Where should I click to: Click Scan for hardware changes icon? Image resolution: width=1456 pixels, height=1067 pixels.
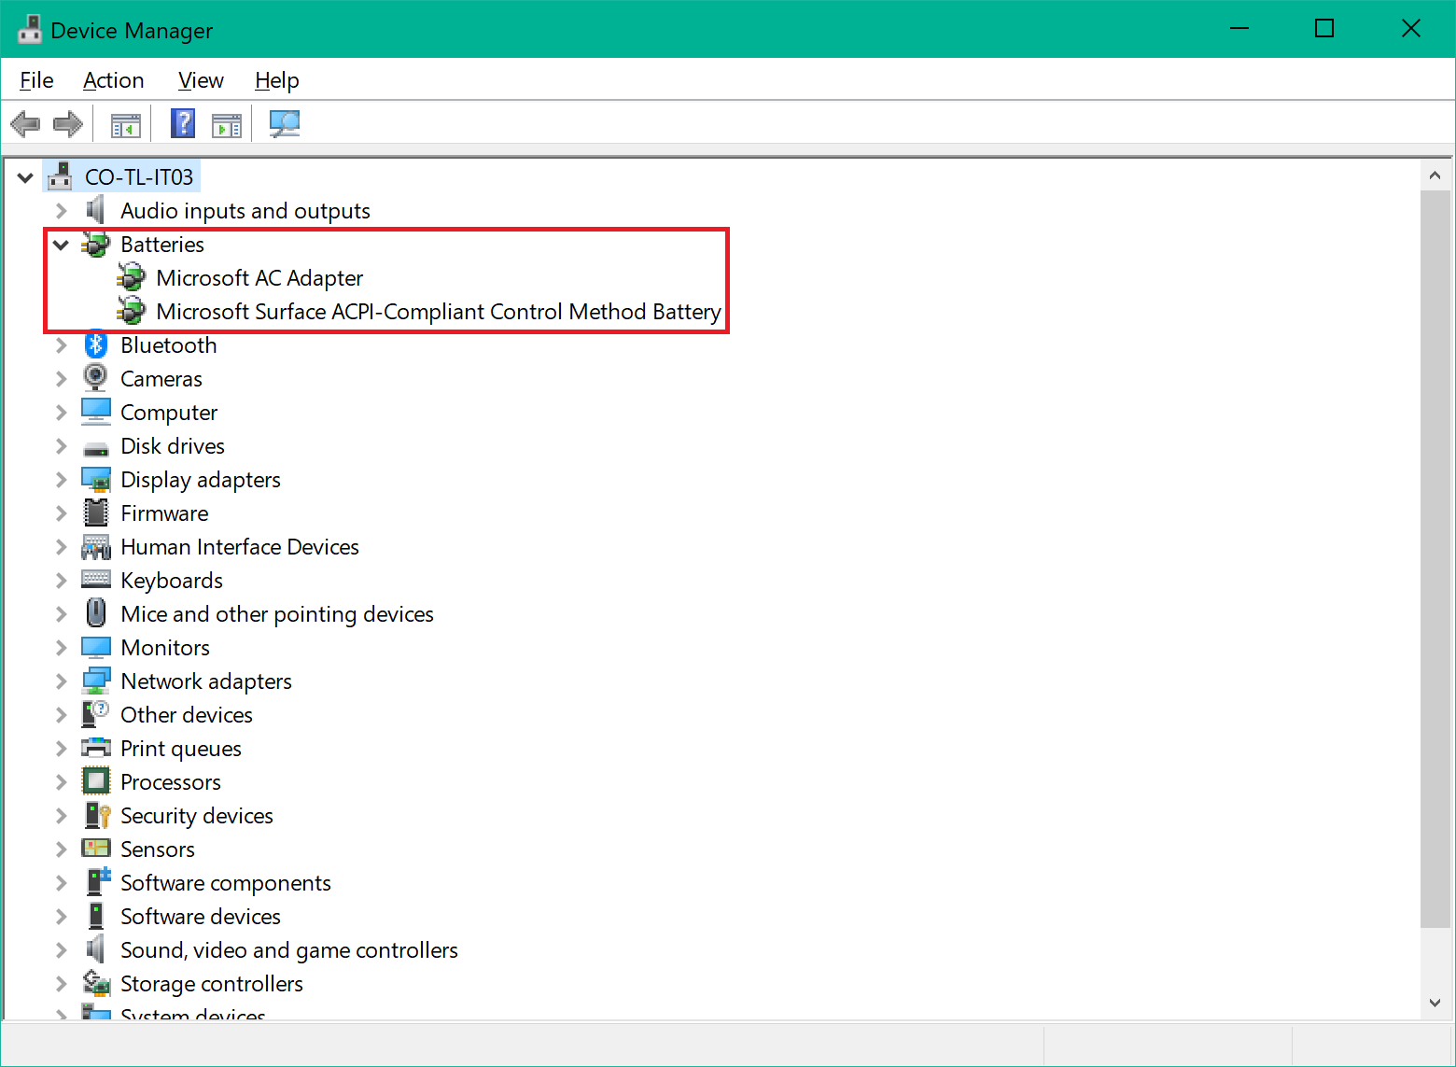(x=284, y=124)
